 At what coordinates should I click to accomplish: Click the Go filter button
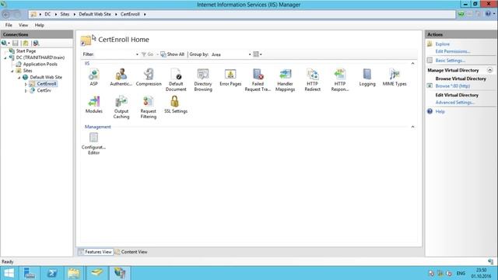click(x=147, y=54)
